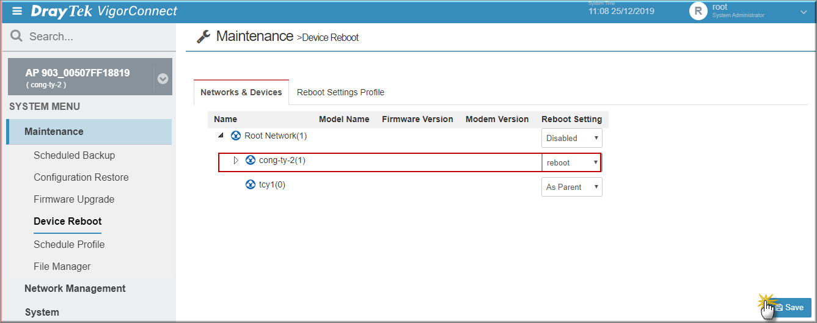Click the Device Reboot breadcrumb text
This screenshot has height=323, width=817.
[331, 38]
